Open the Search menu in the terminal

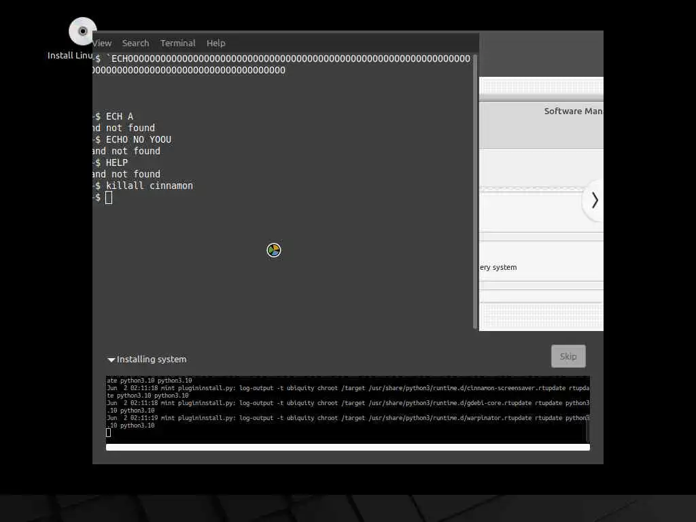[x=136, y=43]
